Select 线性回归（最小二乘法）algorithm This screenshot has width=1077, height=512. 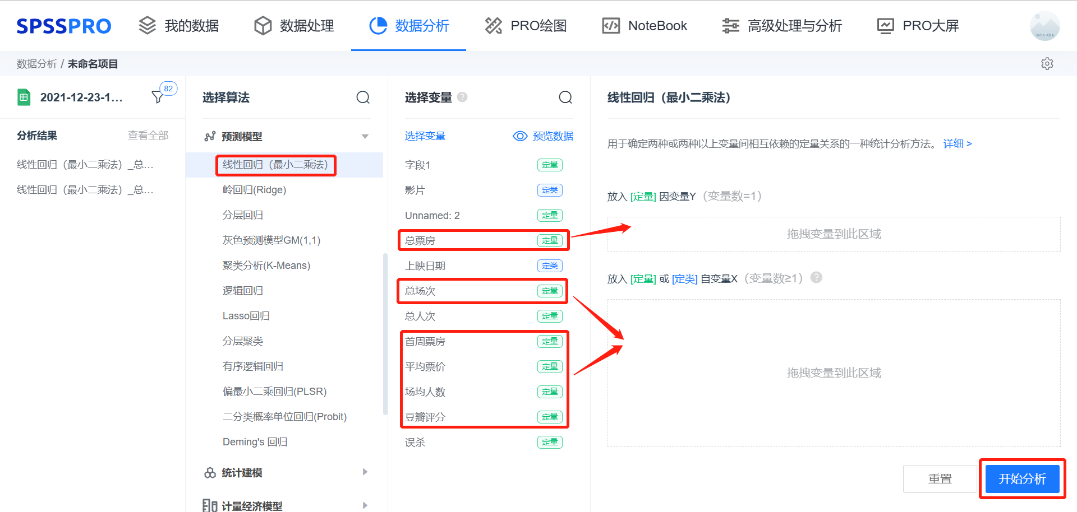pyautogui.click(x=284, y=165)
